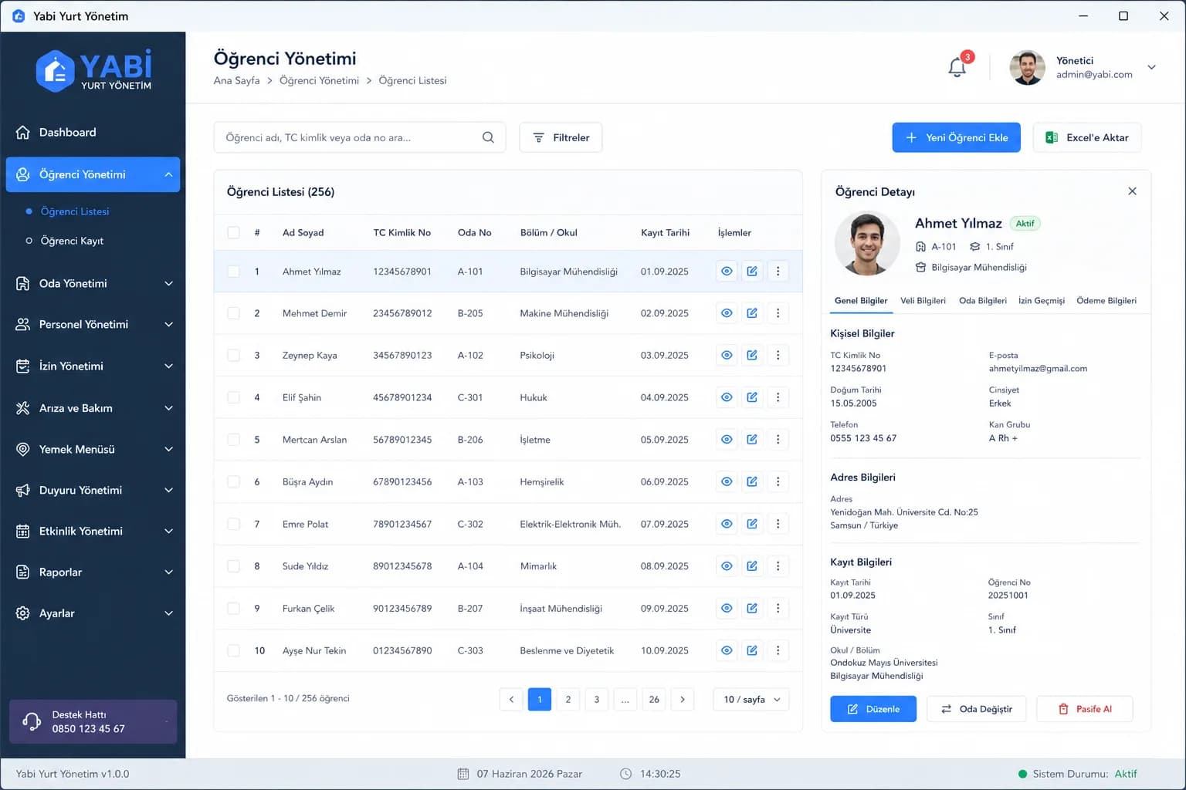Expand Yemek Menüsü section
The width and height of the screenshot is (1186, 790).
coord(93,449)
